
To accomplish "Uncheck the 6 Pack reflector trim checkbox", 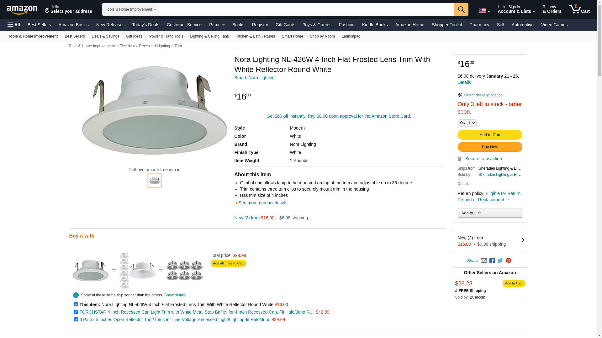I will (x=76, y=320).
